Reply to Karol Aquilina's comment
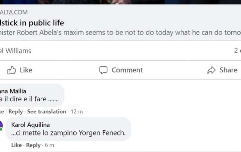The height and width of the screenshot is (152, 241). [x=33, y=145]
